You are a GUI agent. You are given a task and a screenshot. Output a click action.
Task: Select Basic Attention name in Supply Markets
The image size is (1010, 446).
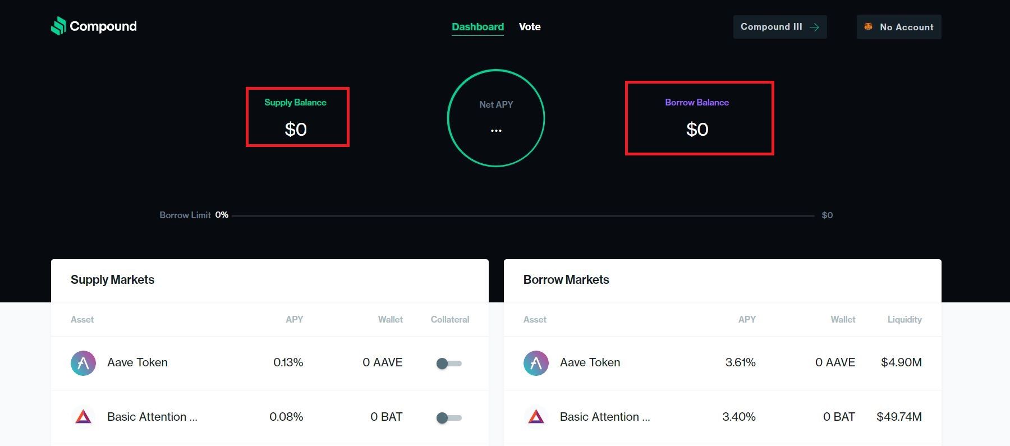[152, 417]
